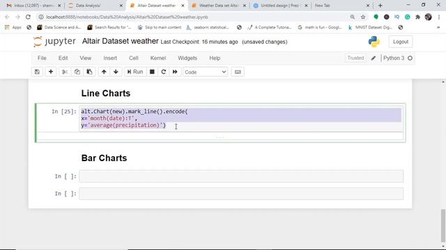Click the notebook vertical scrollbar thumb
Screen dimensions: 446x250
coord(443,226)
